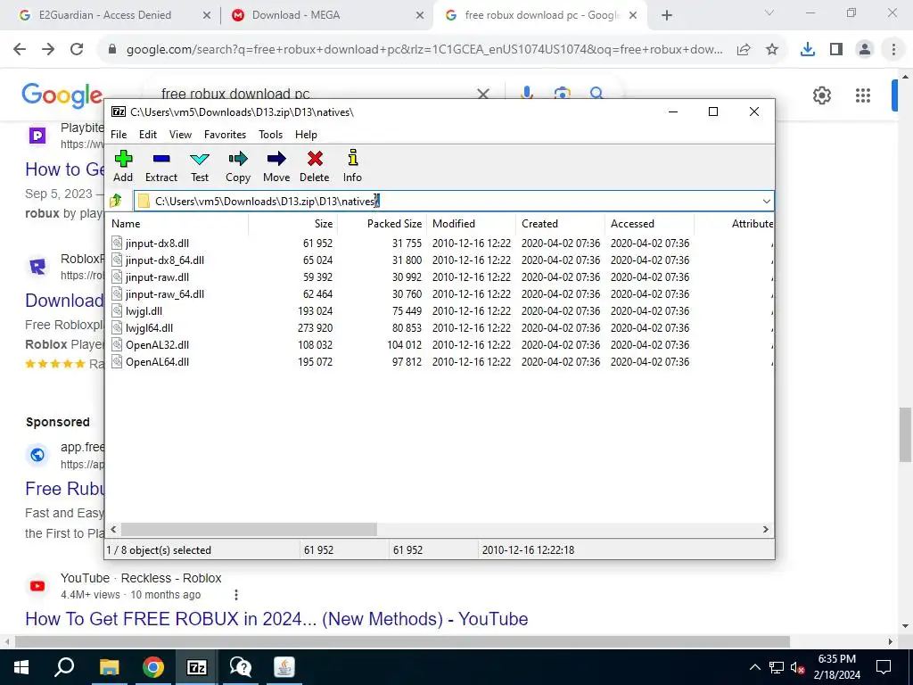This screenshot has height=685, width=913.
Task: Click Chrome forward navigation arrow
Action: [48, 50]
